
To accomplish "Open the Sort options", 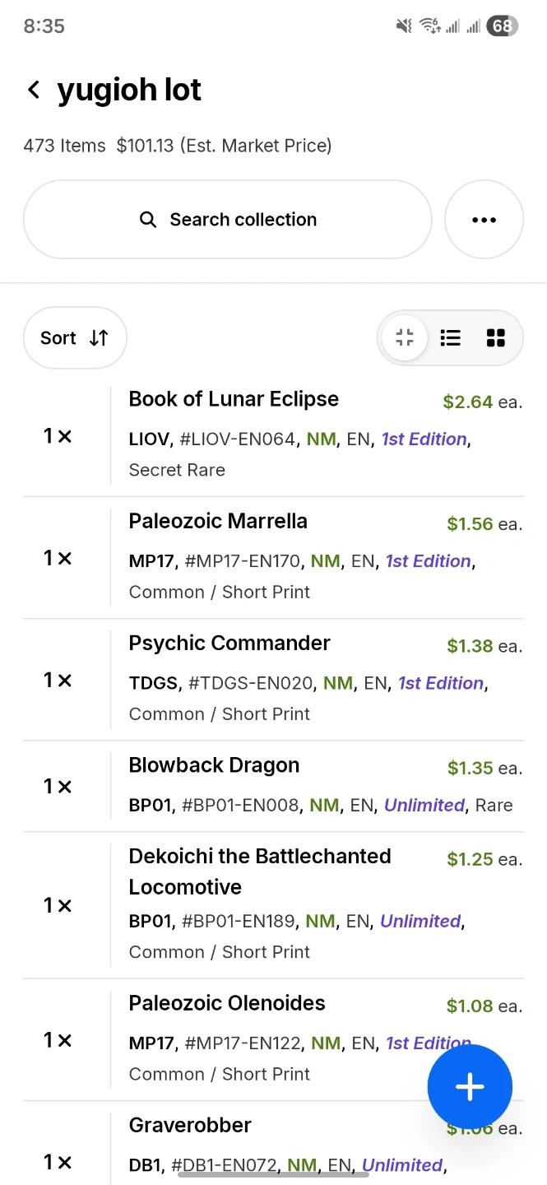I will (x=75, y=337).
